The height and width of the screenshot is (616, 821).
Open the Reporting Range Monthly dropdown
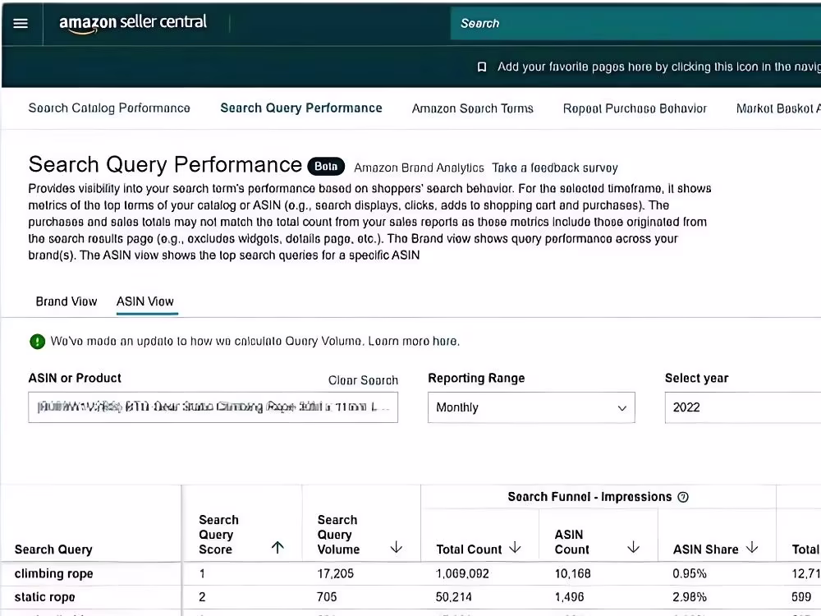point(531,407)
